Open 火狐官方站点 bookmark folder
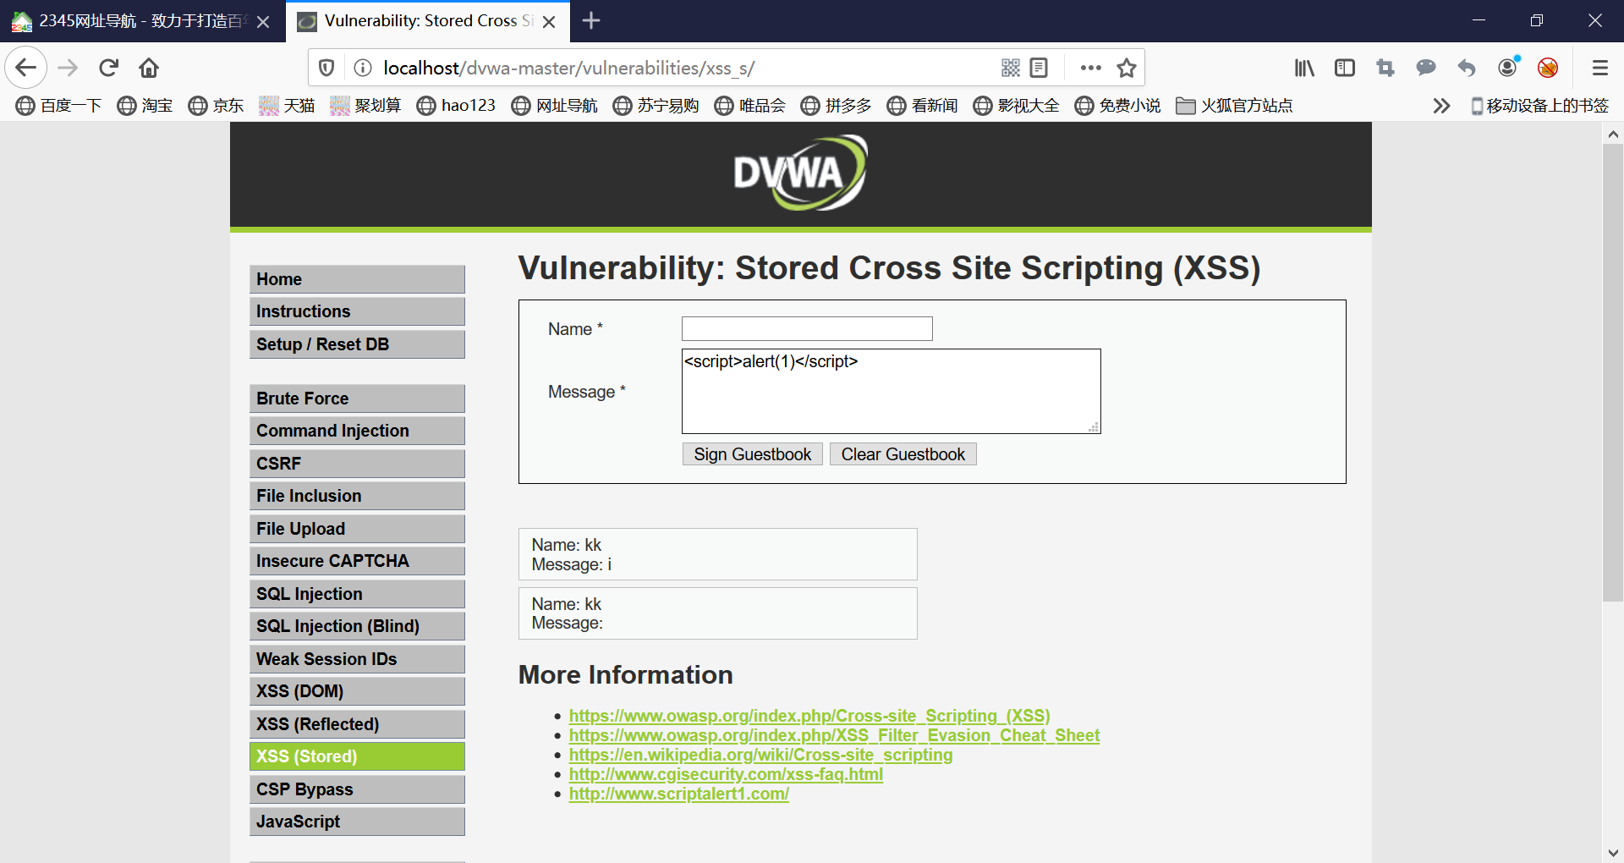 (1235, 106)
